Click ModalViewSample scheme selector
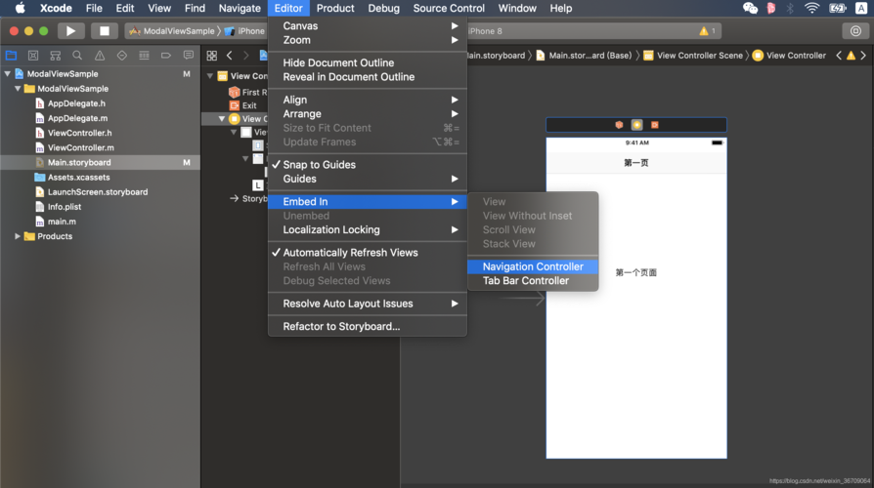The height and width of the screenshot is (488, 874). point(172,31)
